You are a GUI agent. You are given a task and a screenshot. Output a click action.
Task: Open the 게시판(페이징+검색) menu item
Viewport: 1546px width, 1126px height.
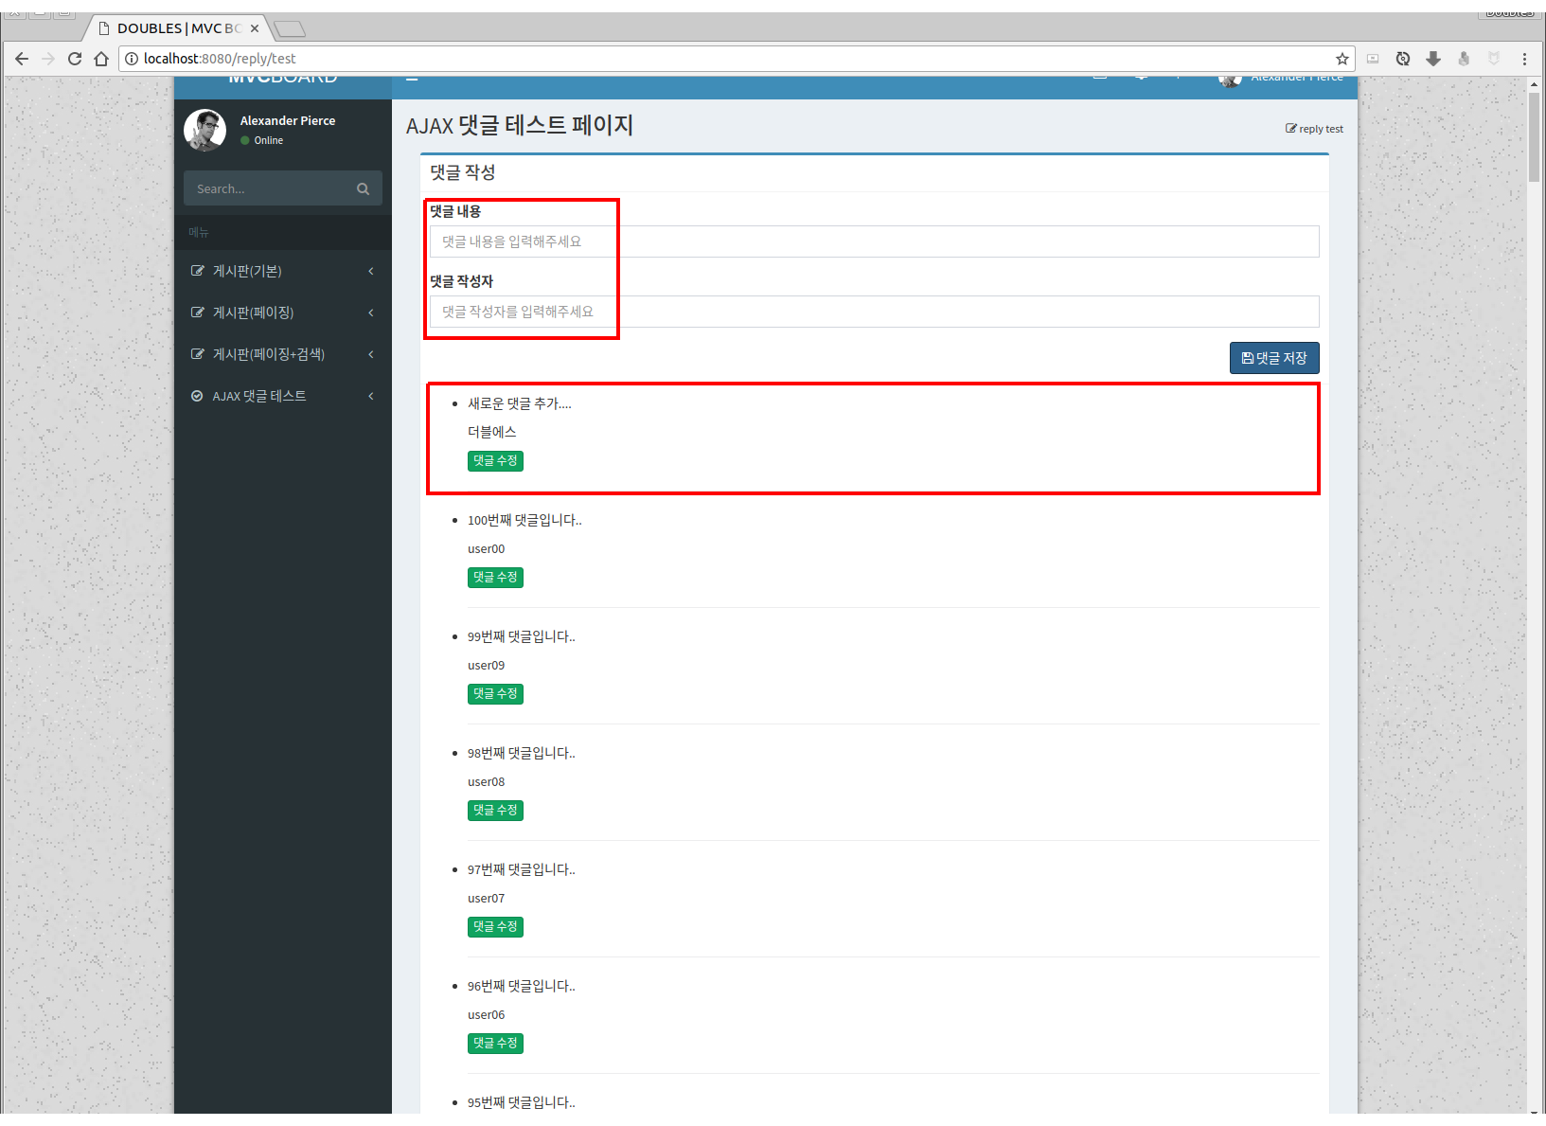[x=283, y=354]
